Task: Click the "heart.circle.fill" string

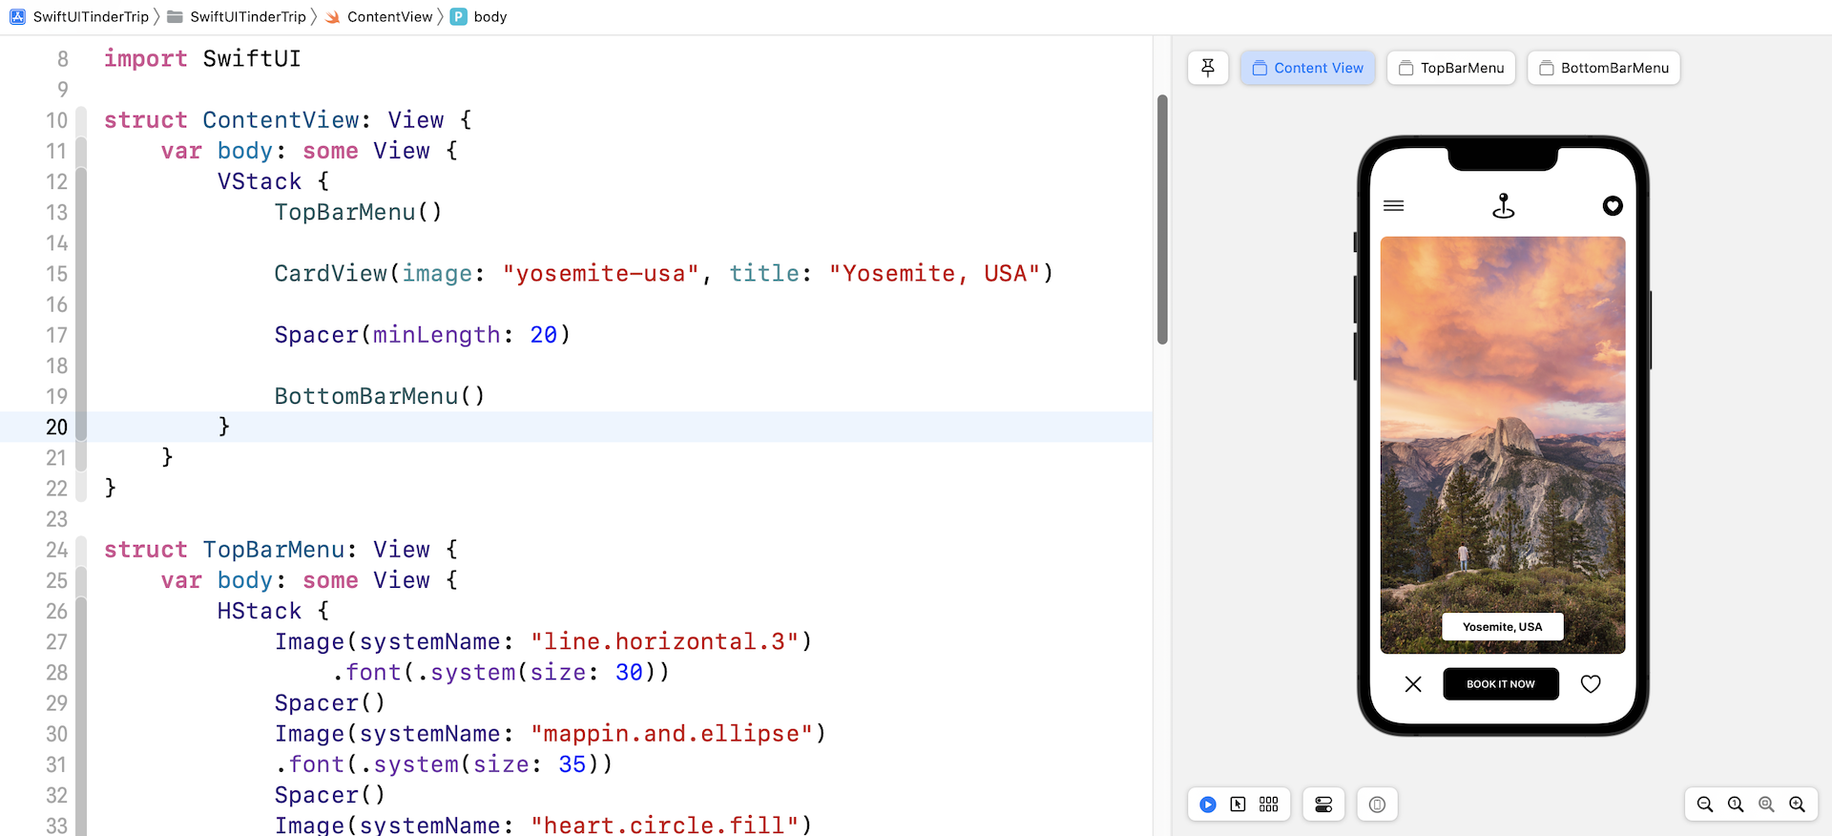Action: click(665, 826)
